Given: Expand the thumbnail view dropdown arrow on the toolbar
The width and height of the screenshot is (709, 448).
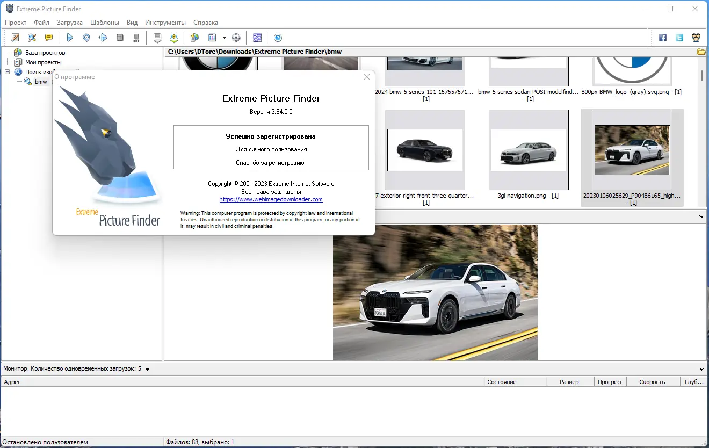Looking at the screenshot, I should tap(224, 37).
